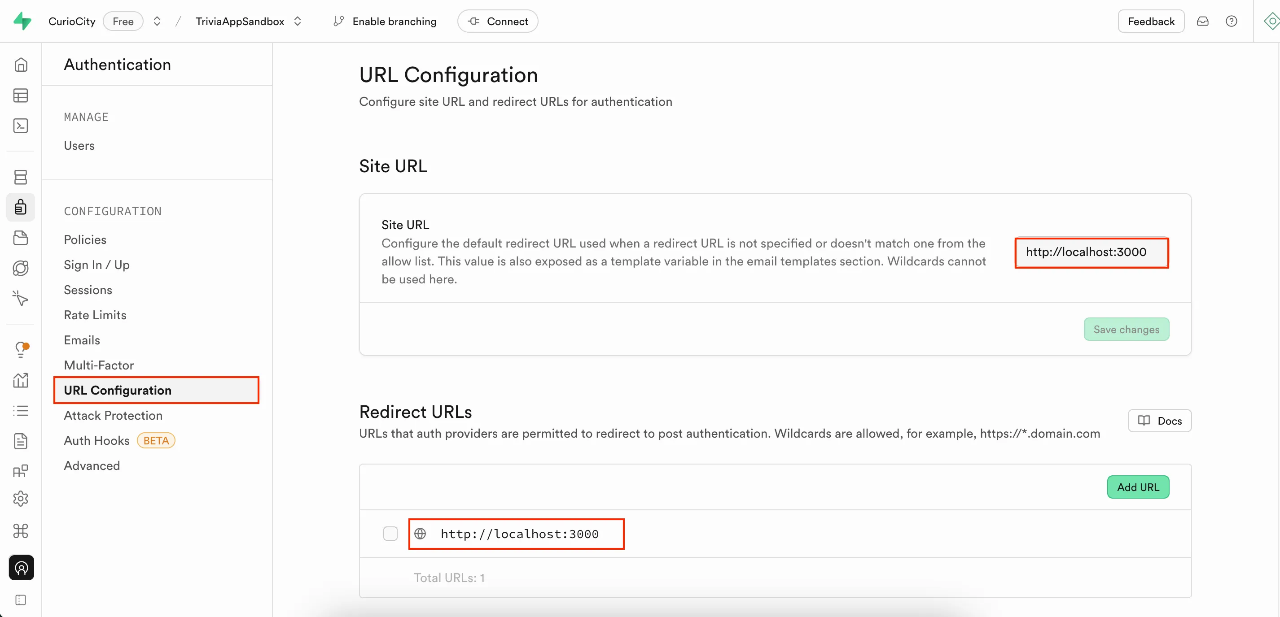Edit the Site URL input field
This screenshot has height=617, width=1280.
(1091, 252)
